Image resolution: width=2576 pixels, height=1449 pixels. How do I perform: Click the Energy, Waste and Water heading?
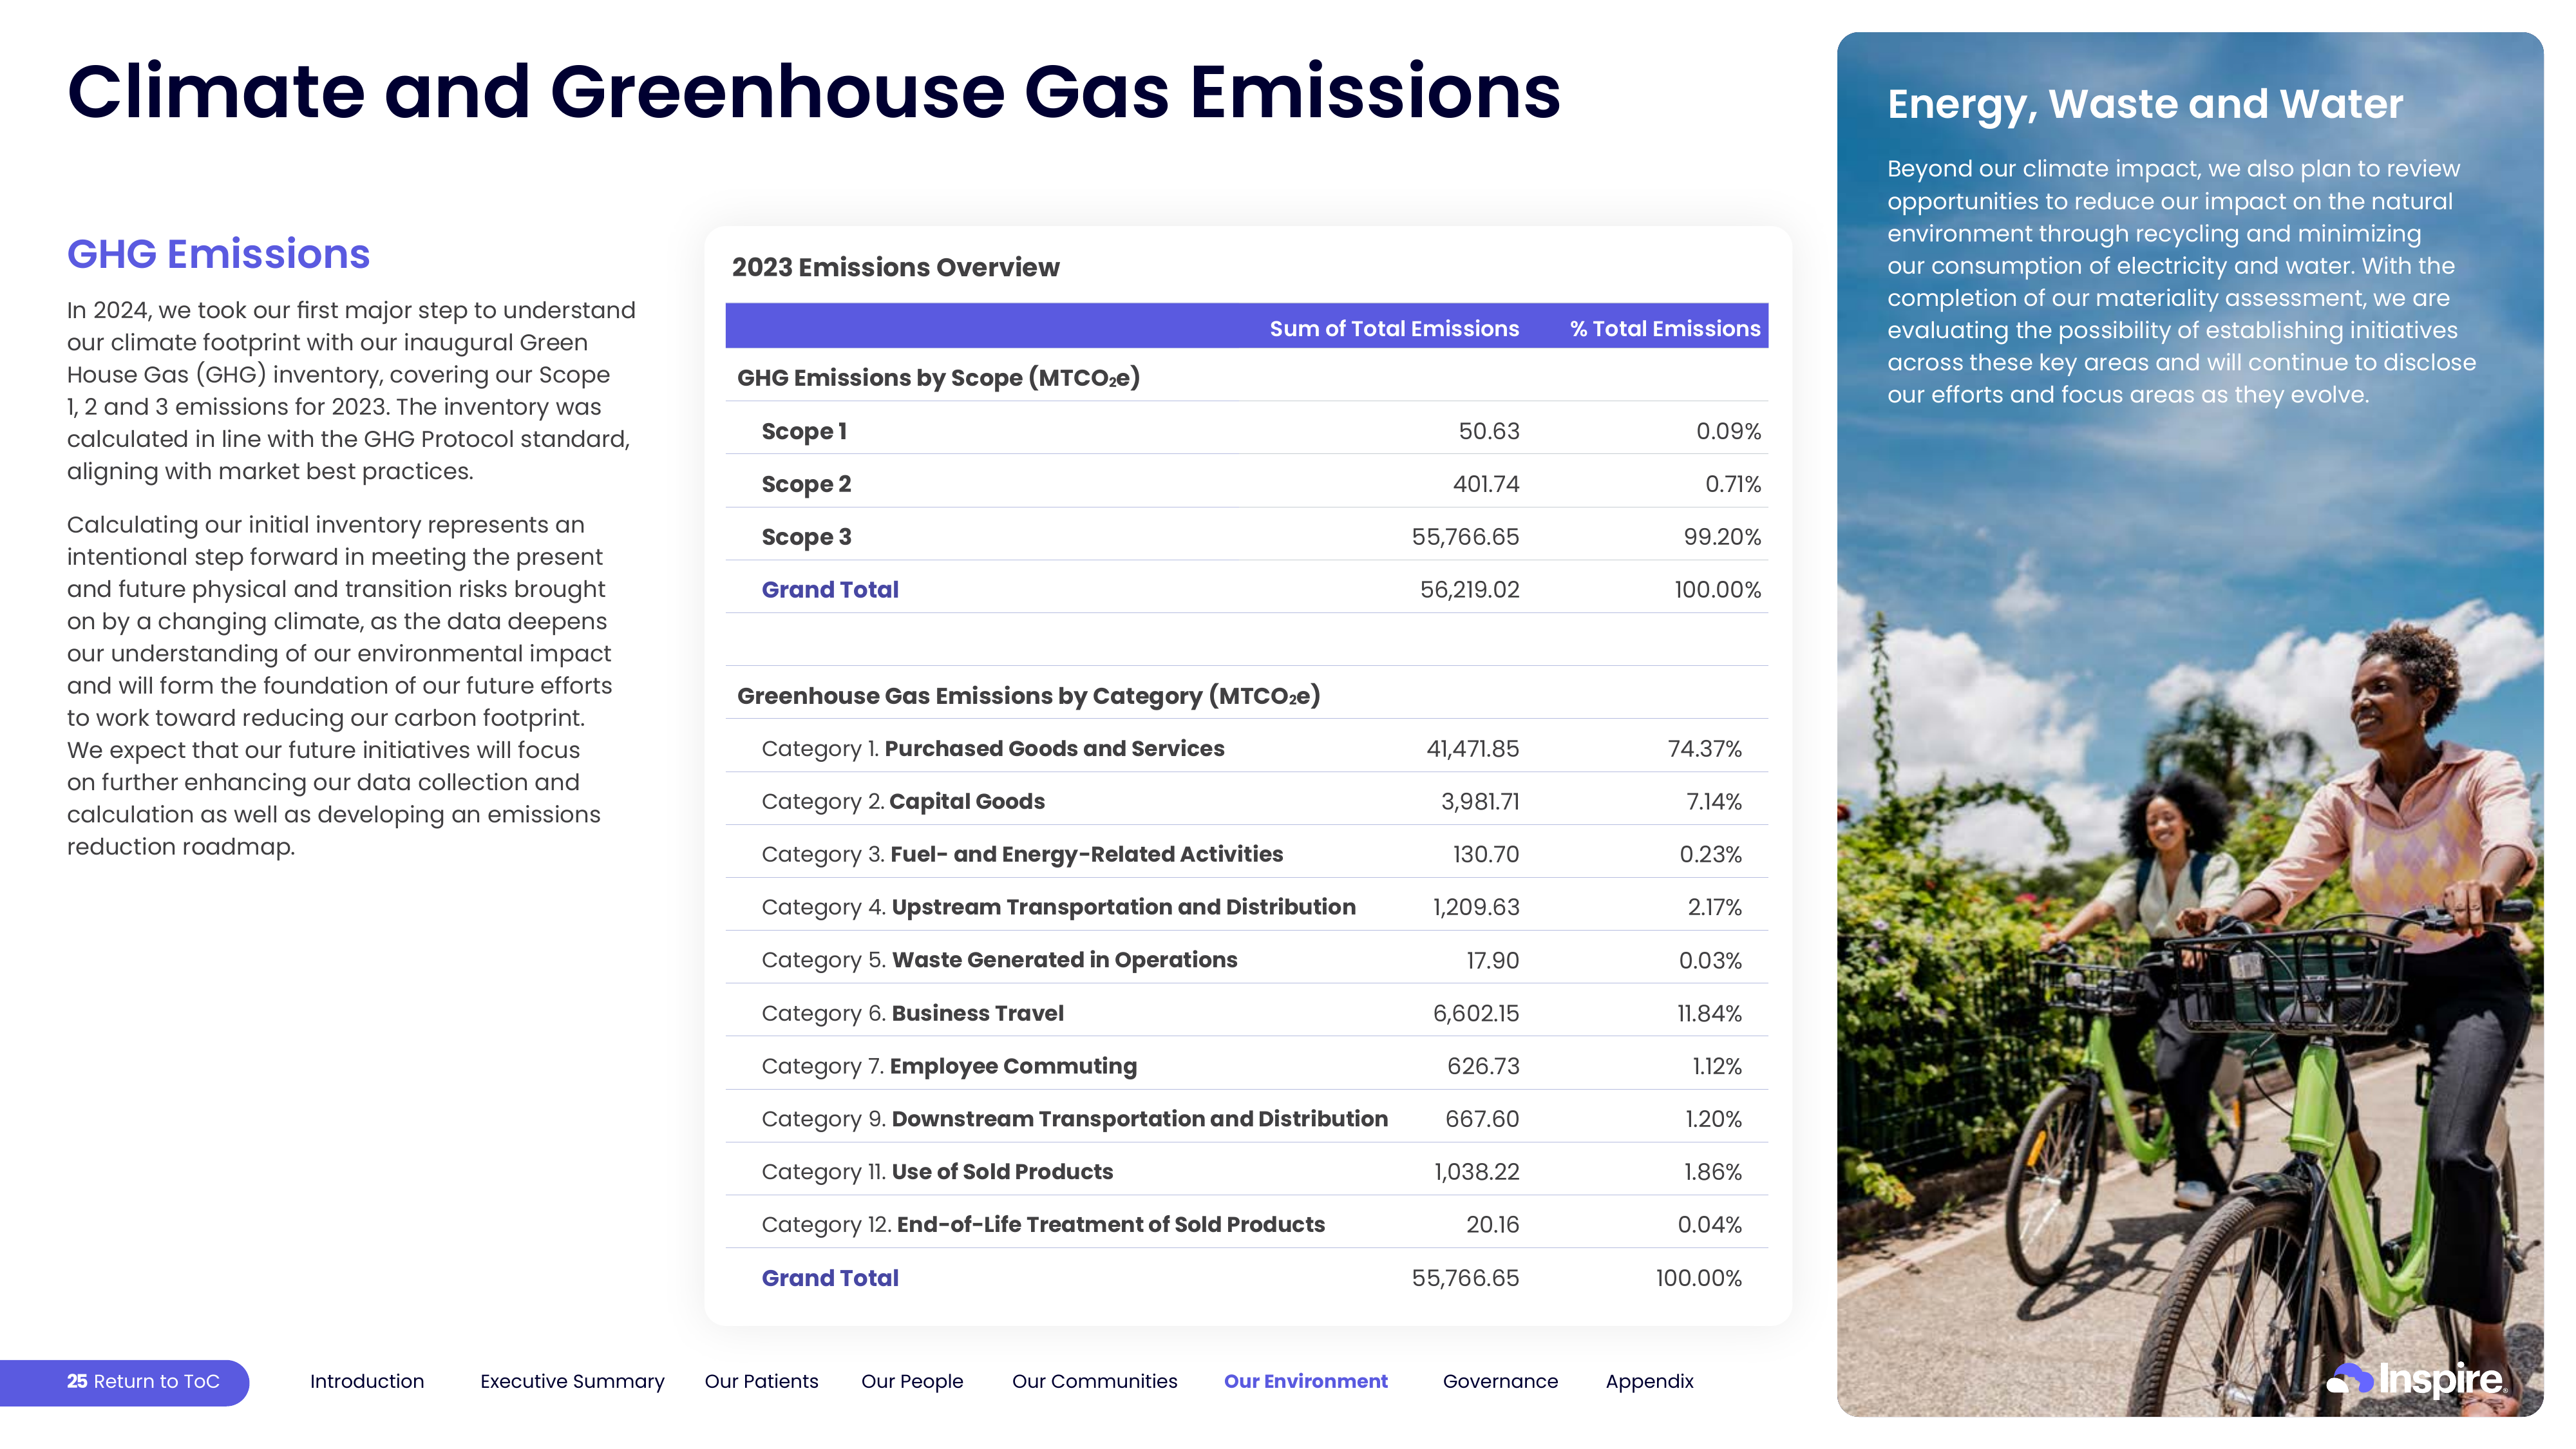click(2144, 105)
